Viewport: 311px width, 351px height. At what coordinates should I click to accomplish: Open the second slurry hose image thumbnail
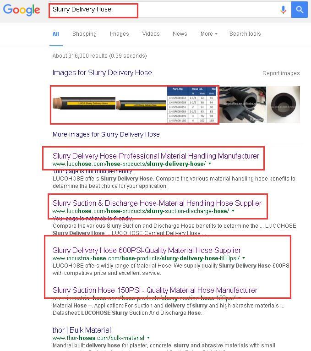pyautogui.click(x=141, y=105)
